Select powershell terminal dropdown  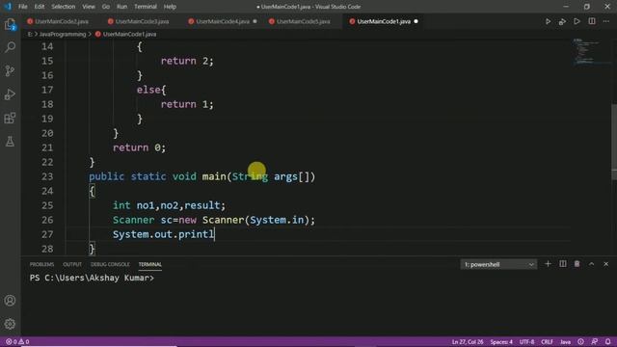point(498,264)
